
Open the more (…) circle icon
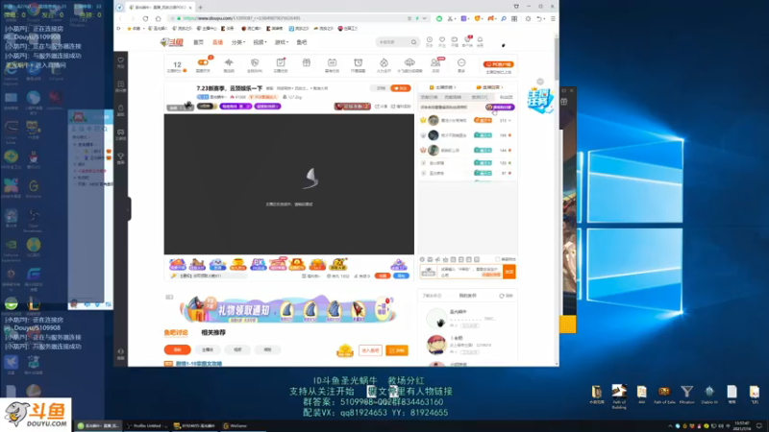[461, 62]
